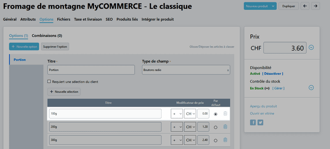
Task: Delete the 300g selection trash icon
Action: pos(225,140)
